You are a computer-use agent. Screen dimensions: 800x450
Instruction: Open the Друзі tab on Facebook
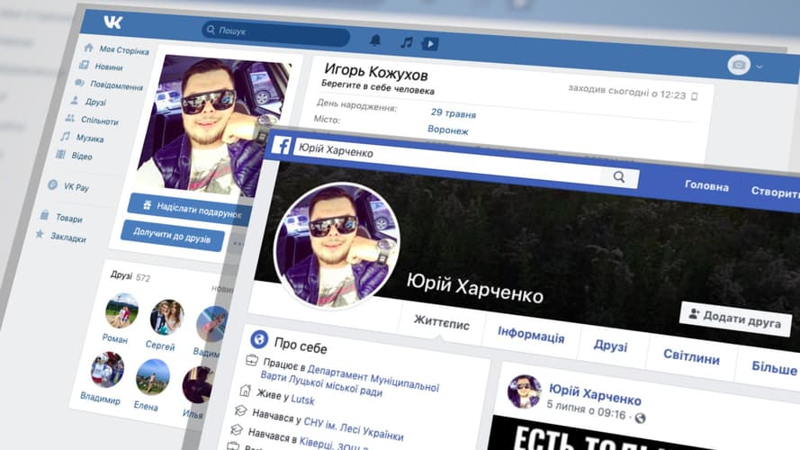coord(610,346)
